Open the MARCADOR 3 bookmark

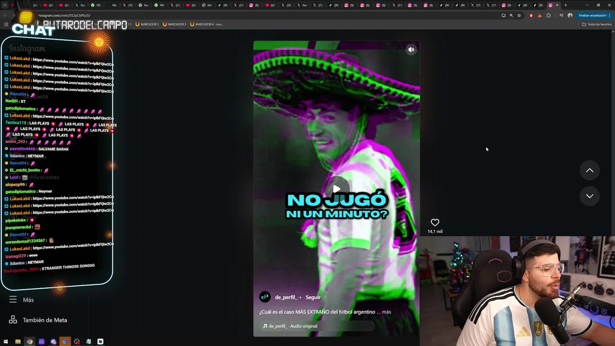175,24
